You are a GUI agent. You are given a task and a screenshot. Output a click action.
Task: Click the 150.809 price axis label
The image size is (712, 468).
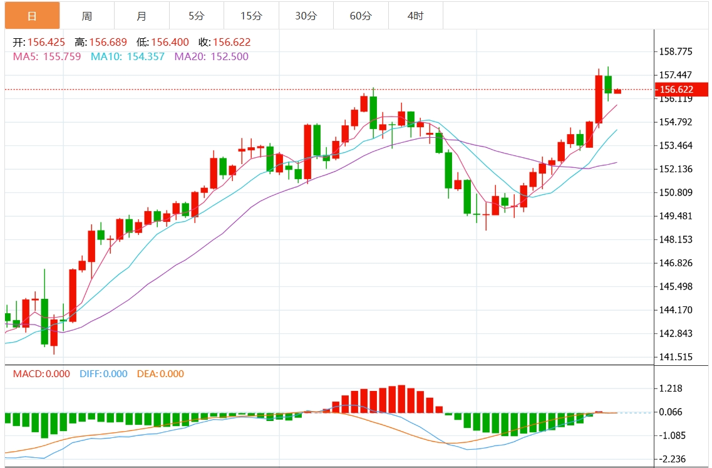coord(676,192)
